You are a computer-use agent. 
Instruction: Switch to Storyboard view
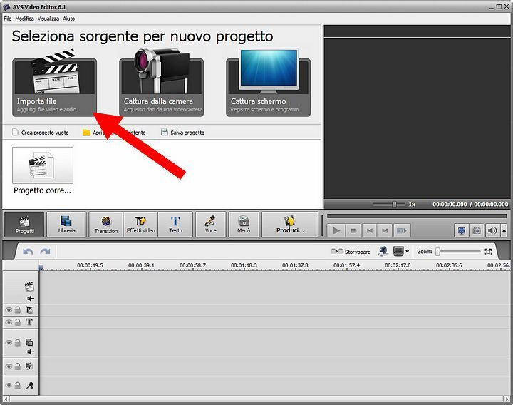pyautogui.click(x=351, y=252)
